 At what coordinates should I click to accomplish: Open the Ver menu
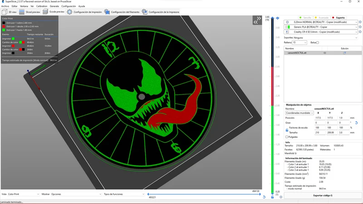pyautogui.click(x=32, y=6)
